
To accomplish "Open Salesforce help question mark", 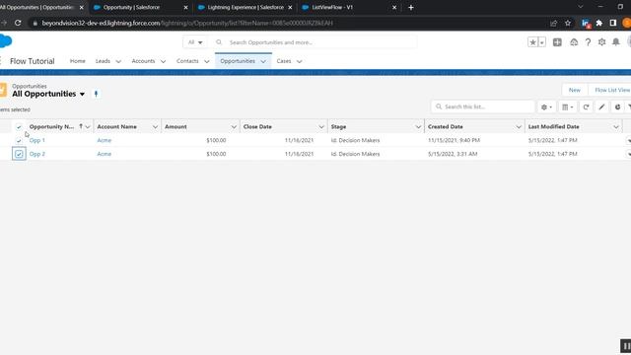I will (588, 42).
